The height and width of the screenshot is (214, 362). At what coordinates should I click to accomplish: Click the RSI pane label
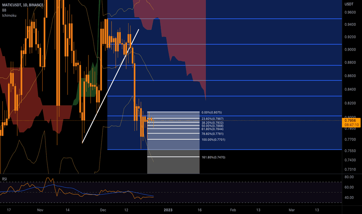pyautogui.click(x=4, y=179)
